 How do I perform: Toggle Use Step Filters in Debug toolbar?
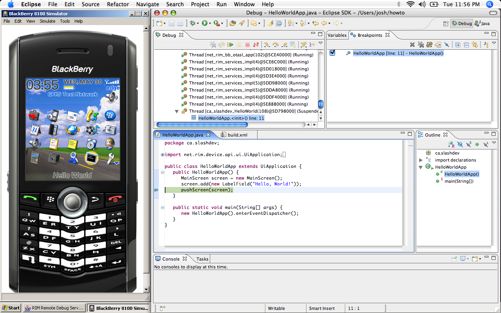point(303,45)
